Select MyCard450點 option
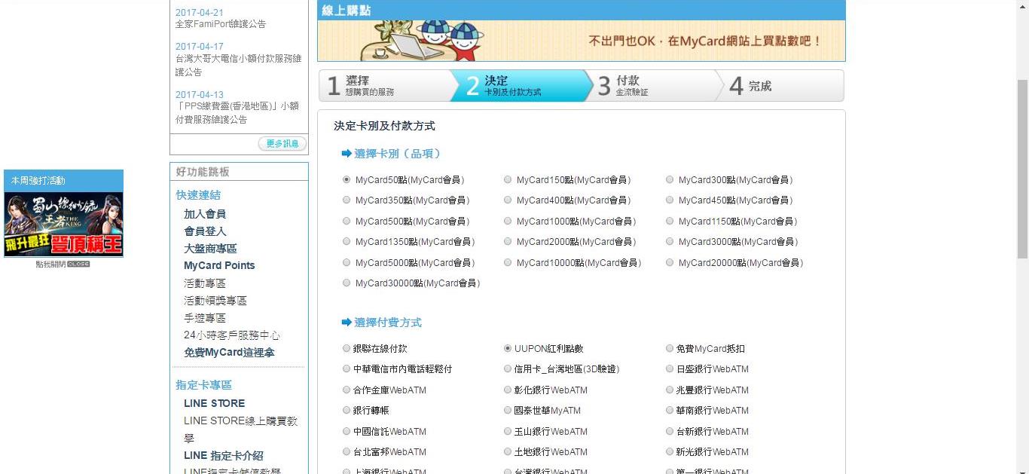 (670, 200)
